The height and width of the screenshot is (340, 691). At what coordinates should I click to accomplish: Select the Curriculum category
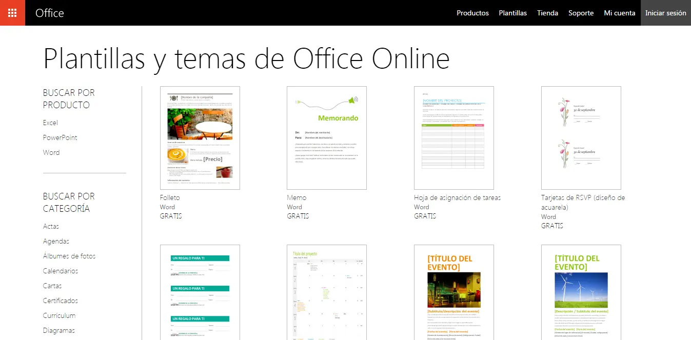[x=59, y=315]
